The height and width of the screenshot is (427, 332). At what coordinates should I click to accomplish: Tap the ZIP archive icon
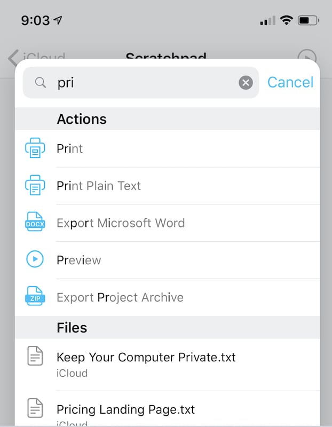point(35,297)
